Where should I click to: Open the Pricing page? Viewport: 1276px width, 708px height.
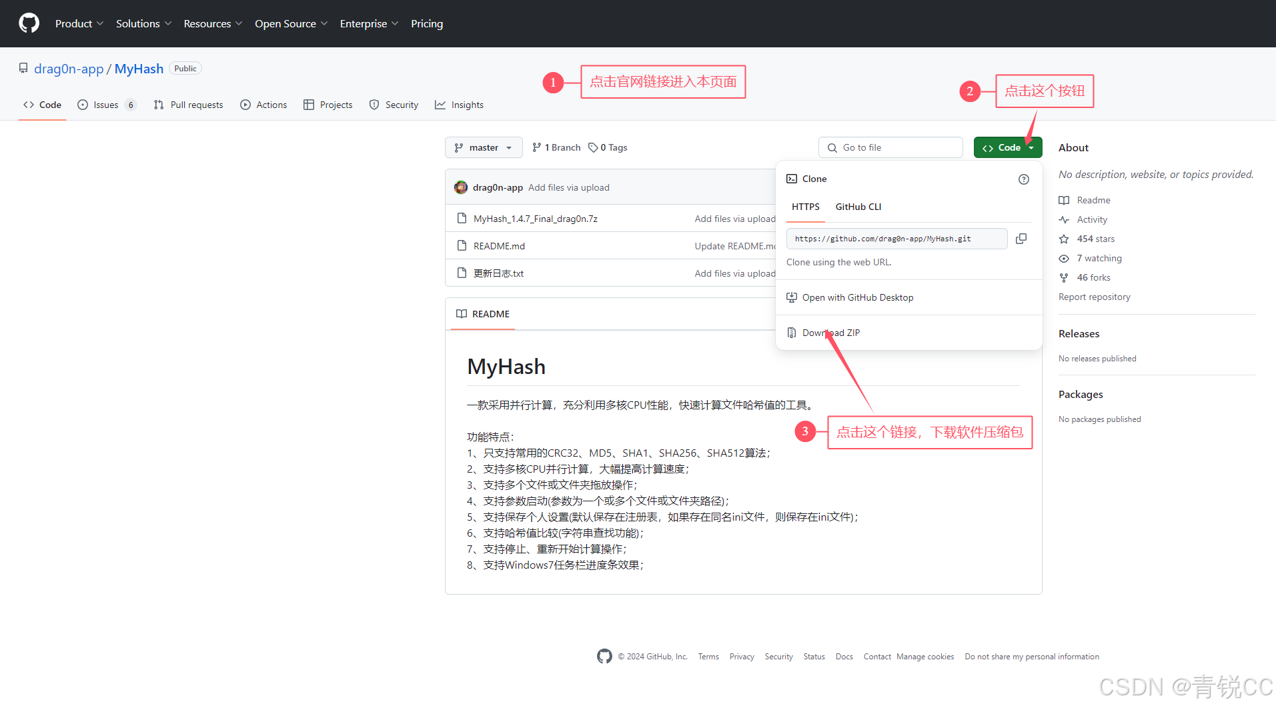pos(427,23)
